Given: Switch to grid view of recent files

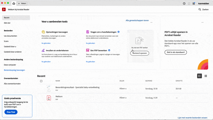Looking at the screenshot, I should 206,76.
